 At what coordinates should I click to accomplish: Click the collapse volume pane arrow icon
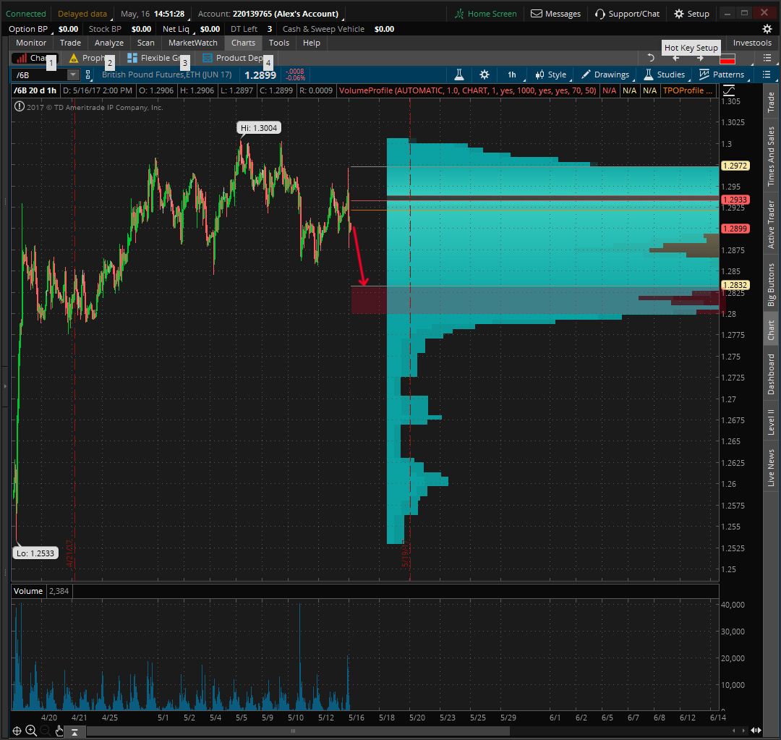74,731
